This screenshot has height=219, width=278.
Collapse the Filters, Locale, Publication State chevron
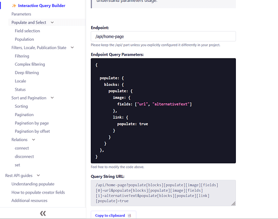(x=72, y=47)
